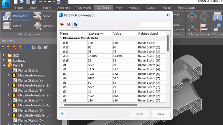The image size is (223, 125).
Task: Click the search field in Parameters Manager
Action: pyautogui.click(x=155, y=25)
